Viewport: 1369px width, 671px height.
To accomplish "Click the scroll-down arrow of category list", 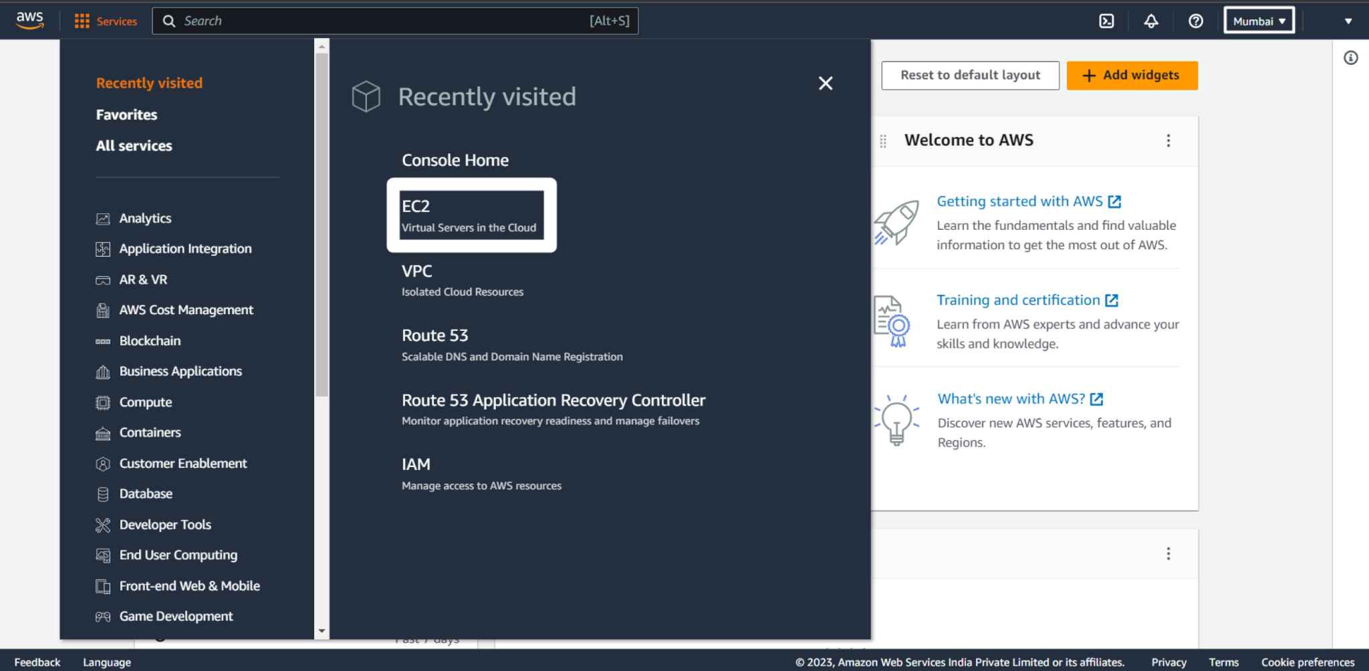I will [322, 631].
